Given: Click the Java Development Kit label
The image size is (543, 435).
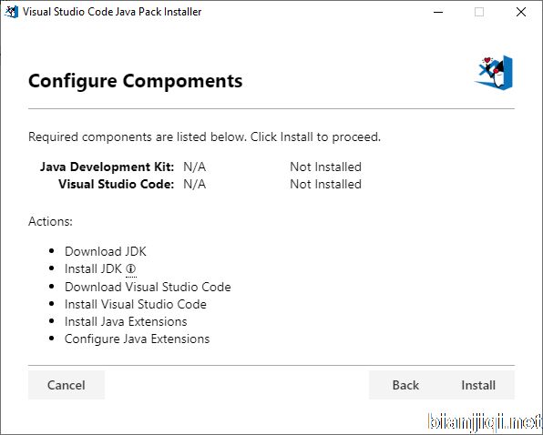Looking at the screenshot, I should tap(107, 167).
